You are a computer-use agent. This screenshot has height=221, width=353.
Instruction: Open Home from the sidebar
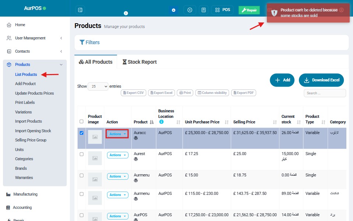(20, 25)
